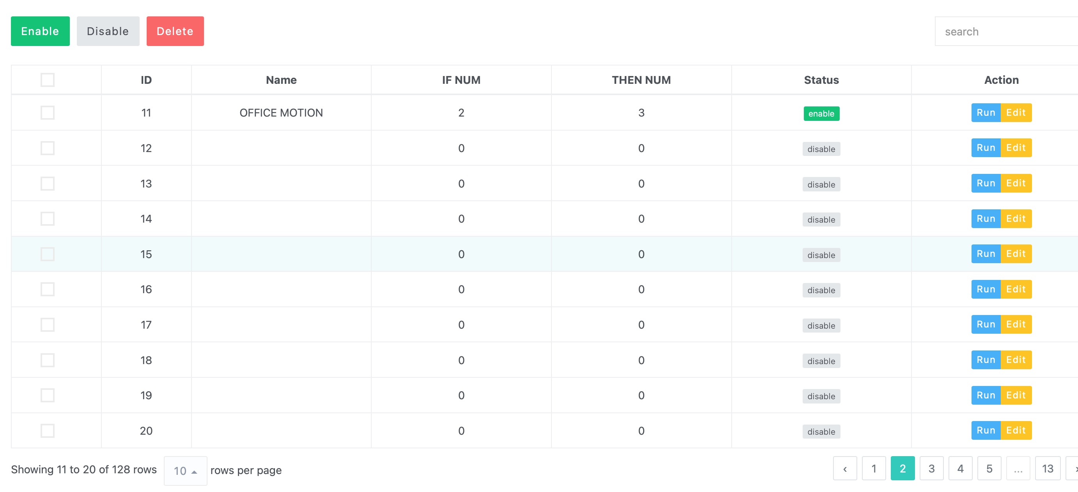Tick the select-all checkbox in header

click(47, 80)
